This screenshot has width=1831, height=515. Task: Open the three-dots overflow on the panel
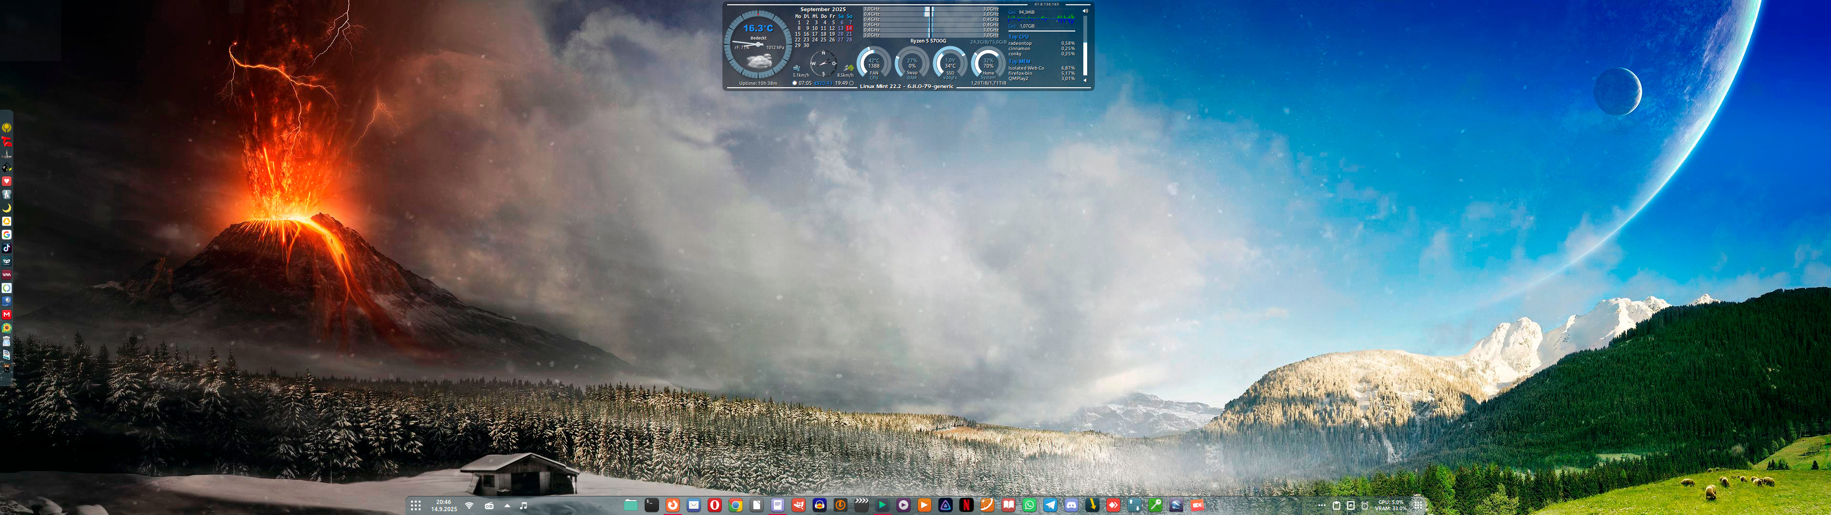click(1321, 506)
